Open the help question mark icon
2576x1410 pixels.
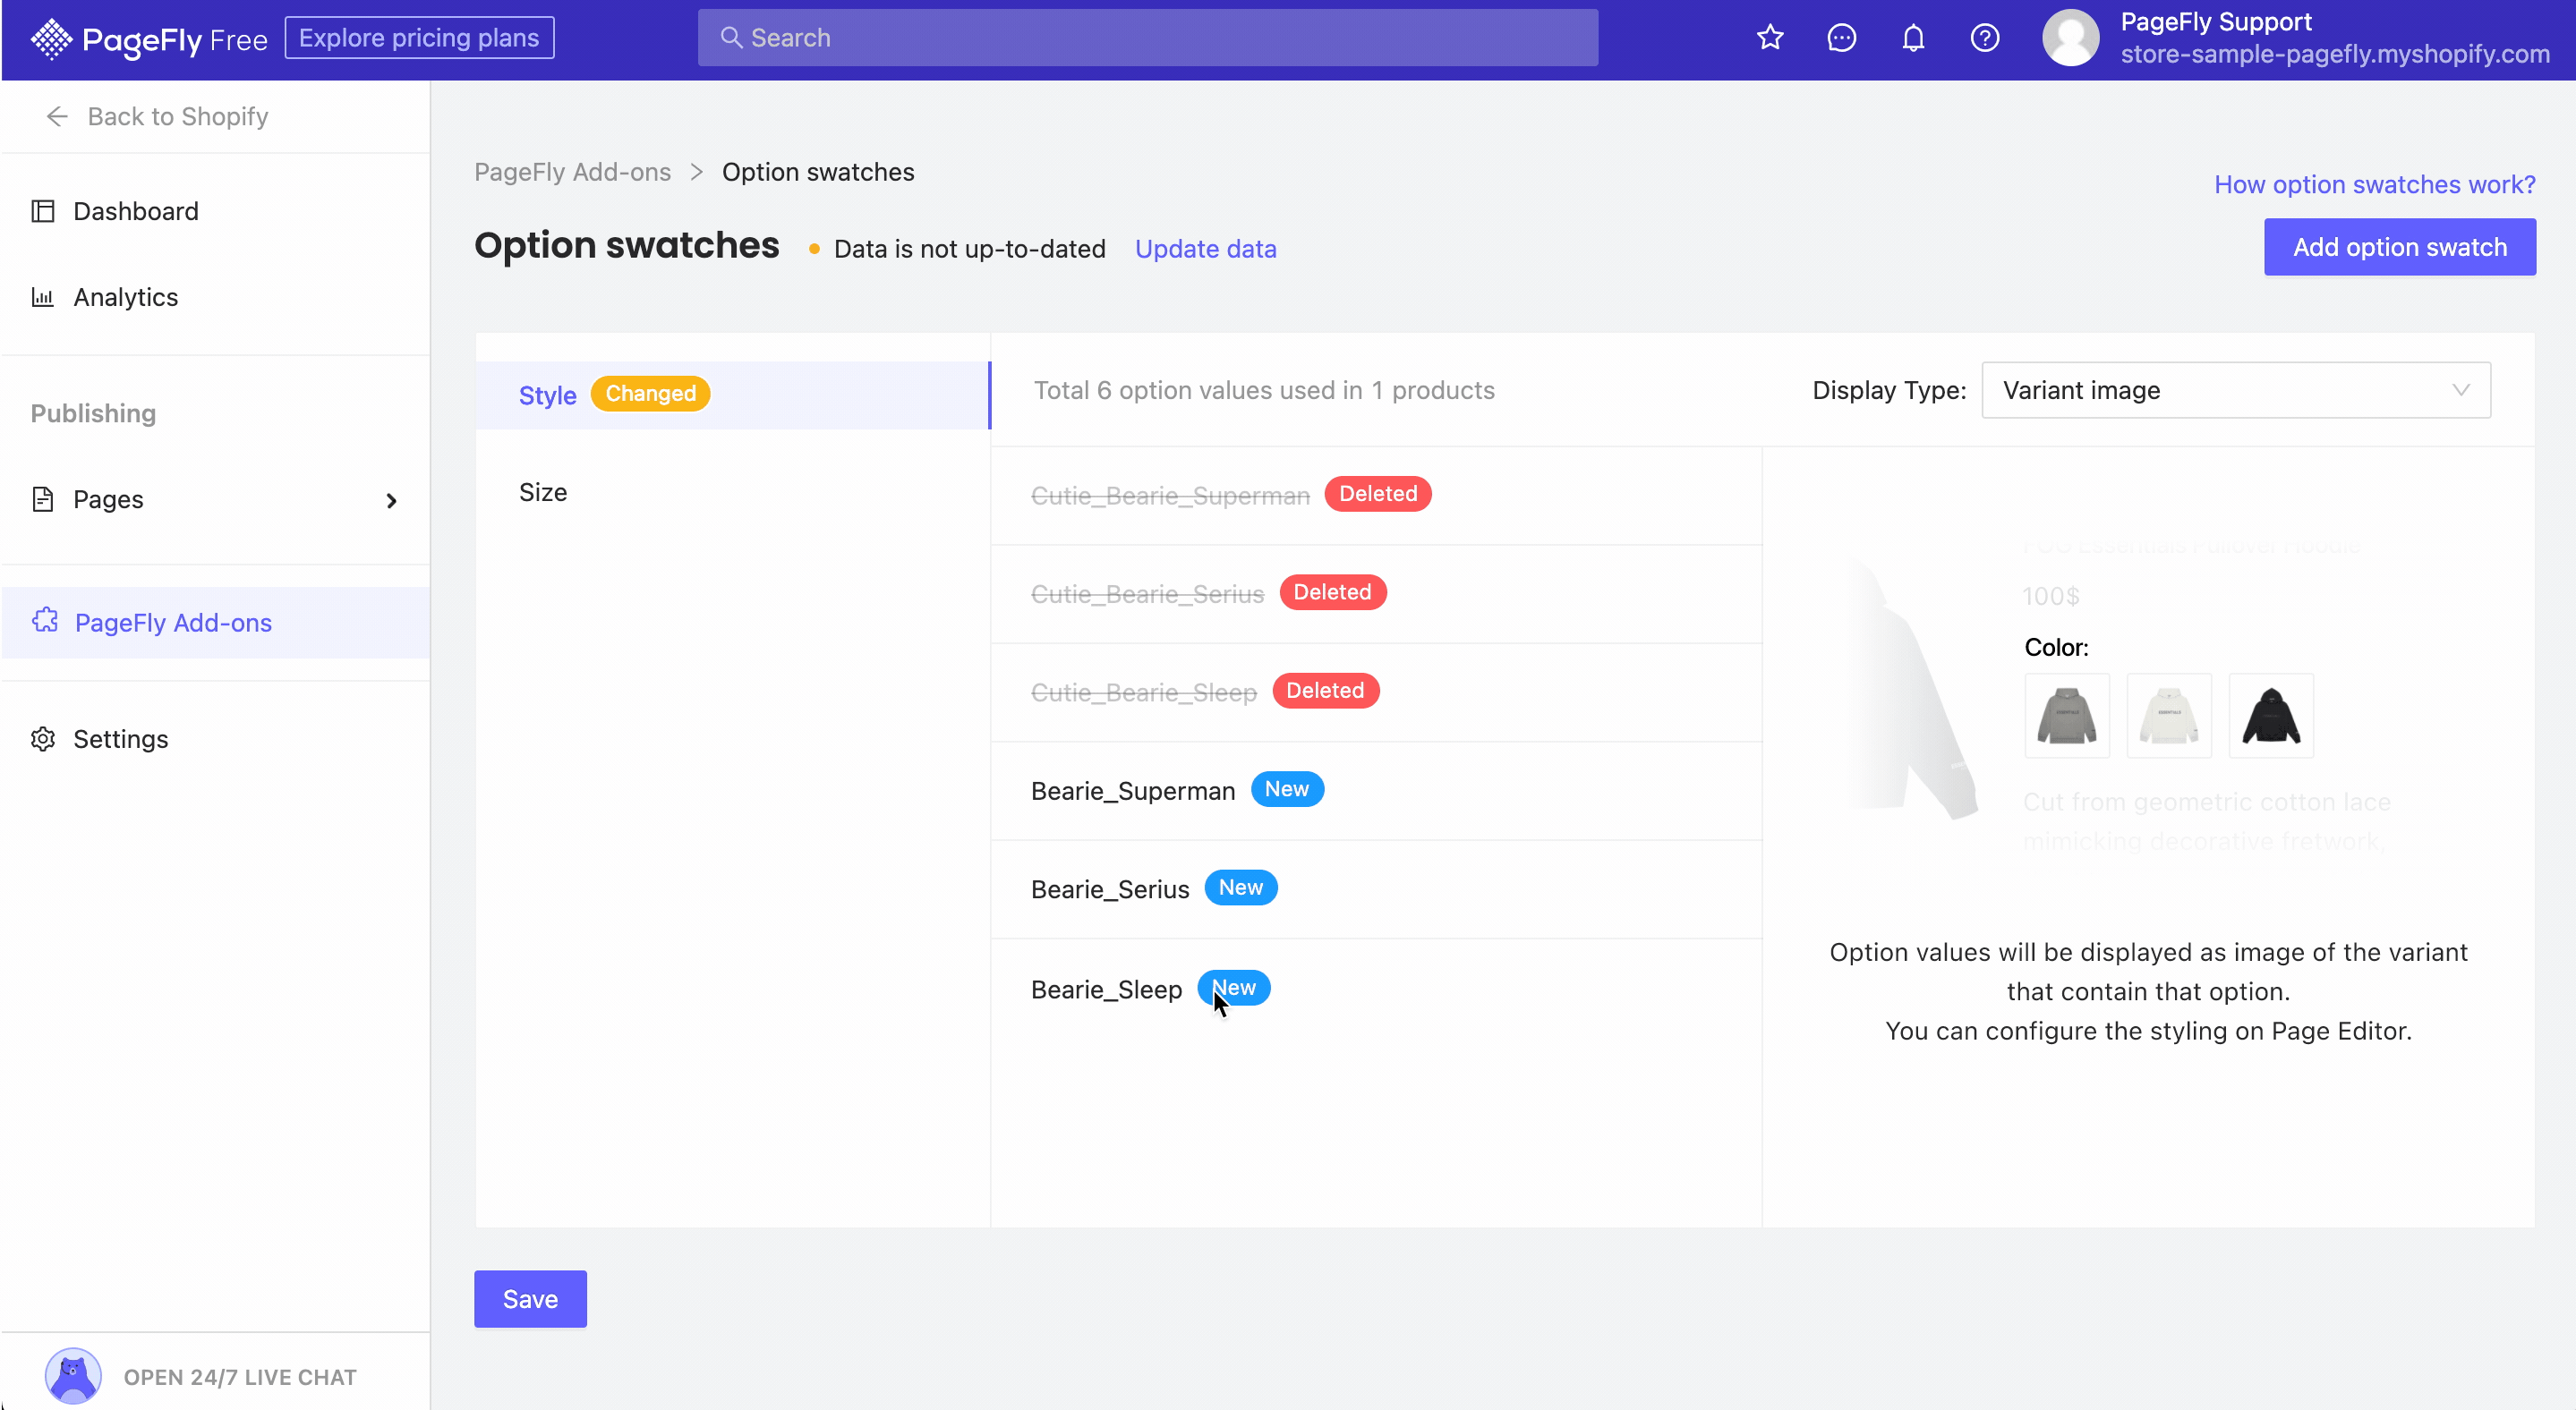pyautogui.click(x=1985, y=38)
